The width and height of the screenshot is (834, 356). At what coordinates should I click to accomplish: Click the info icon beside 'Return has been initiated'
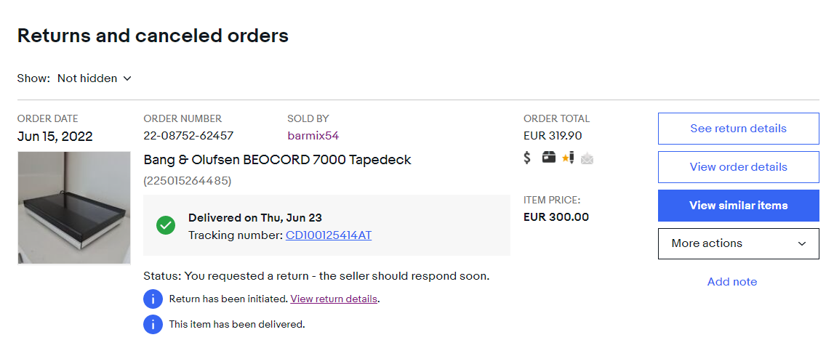click(153, 299)
